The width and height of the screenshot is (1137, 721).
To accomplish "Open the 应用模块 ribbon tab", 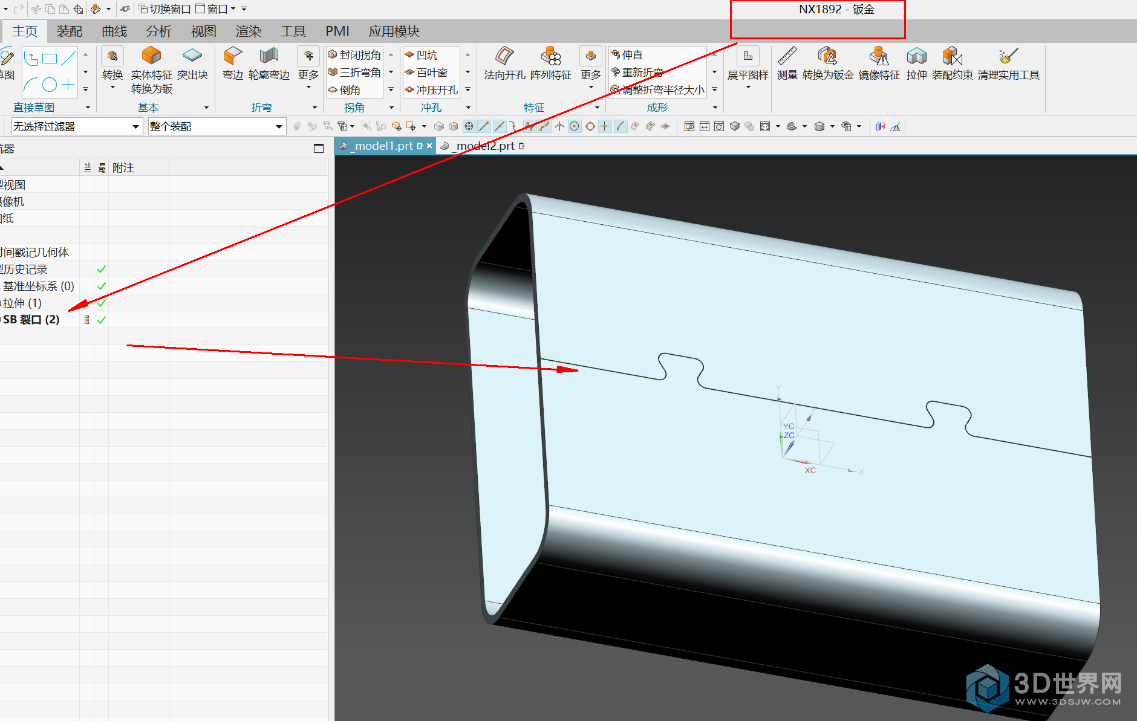I will pyautogui.click(x=394, y=31).
